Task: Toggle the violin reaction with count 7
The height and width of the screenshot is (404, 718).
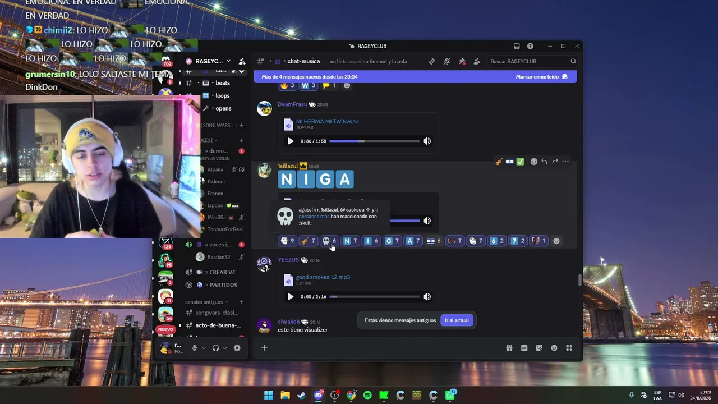Action: (x=308, y=241)
